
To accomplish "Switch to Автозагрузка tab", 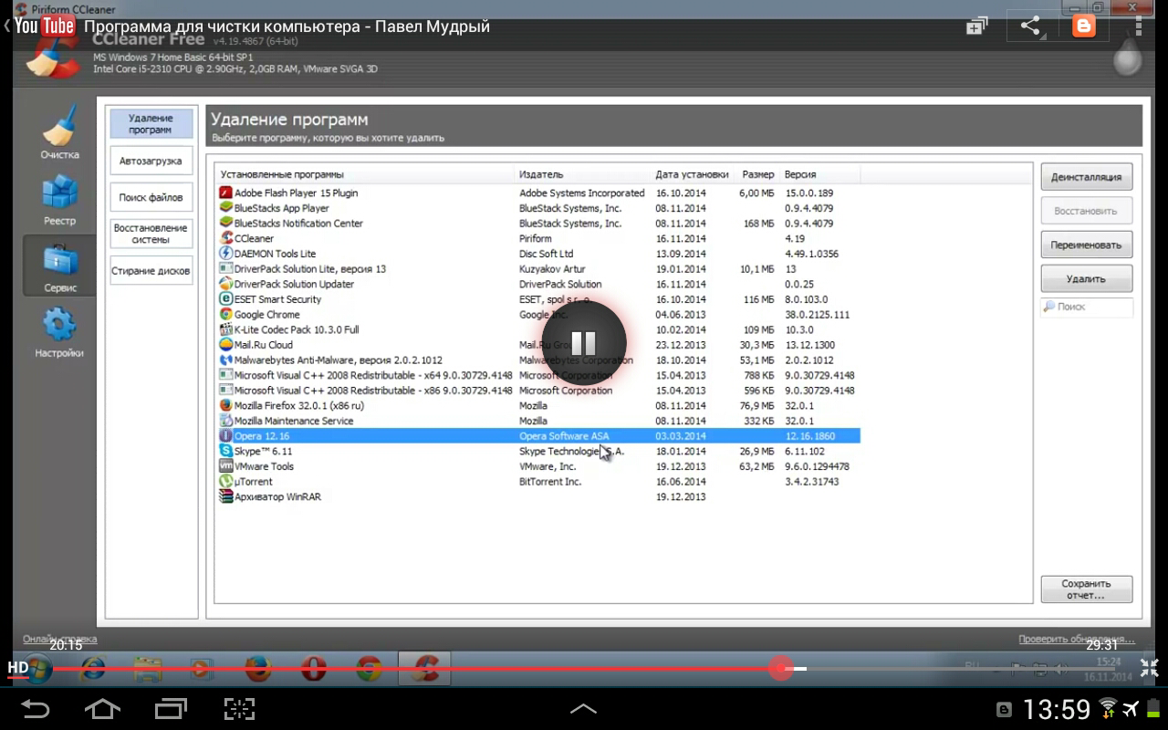I will 151,161.
